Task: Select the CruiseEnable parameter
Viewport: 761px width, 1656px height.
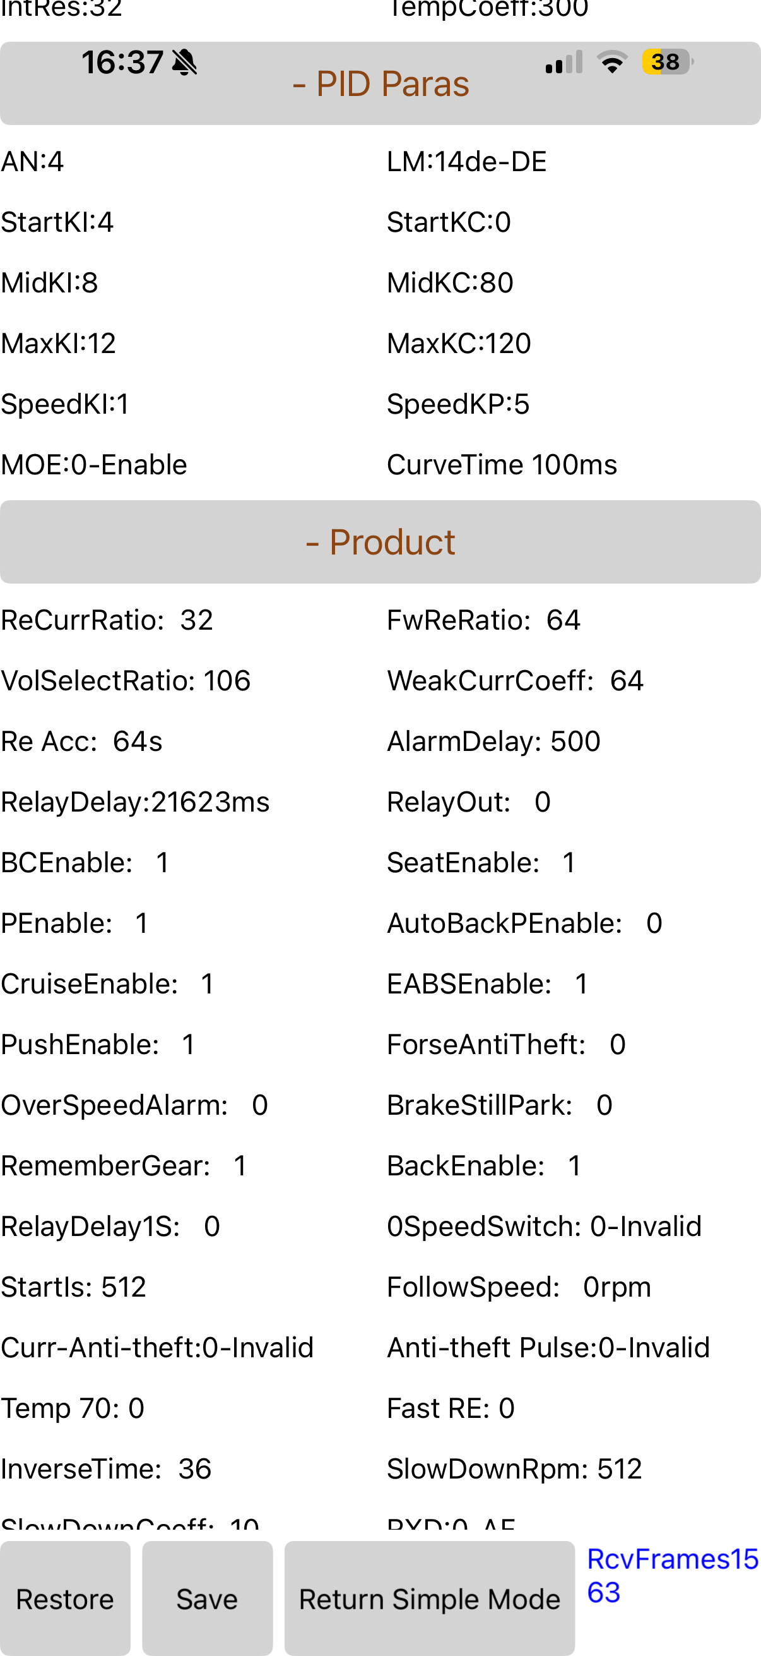Action: point(108,983)
